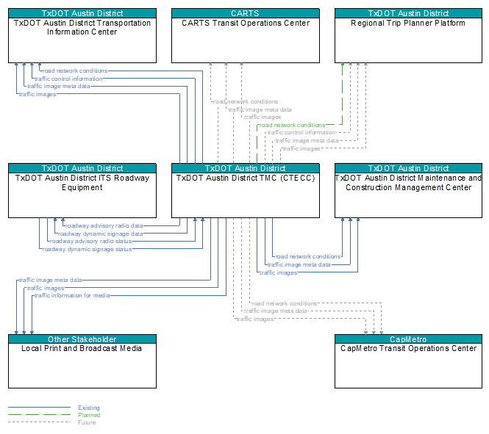Select the TxDOT Austin District ITS Roadway Equipment text
Screen dimensions: 489x434
82,183
